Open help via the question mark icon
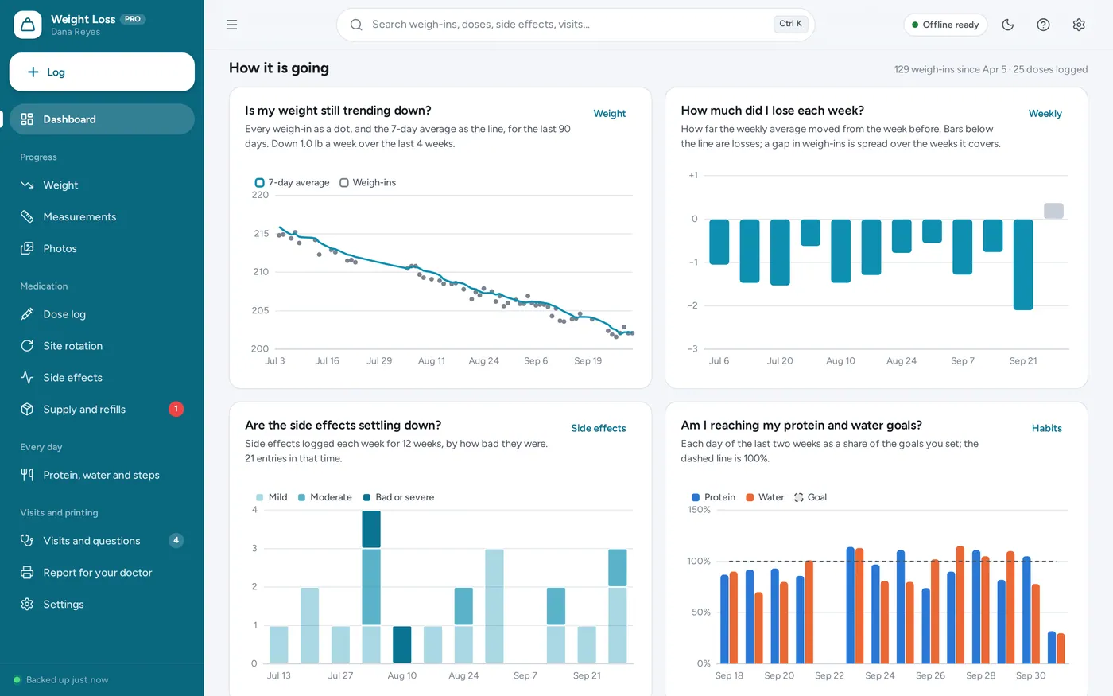Screen dimensions: 1113x696 (x=1044, y=25)
